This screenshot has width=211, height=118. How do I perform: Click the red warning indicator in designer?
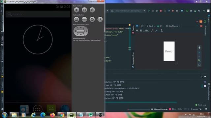(x=201, y=26)
